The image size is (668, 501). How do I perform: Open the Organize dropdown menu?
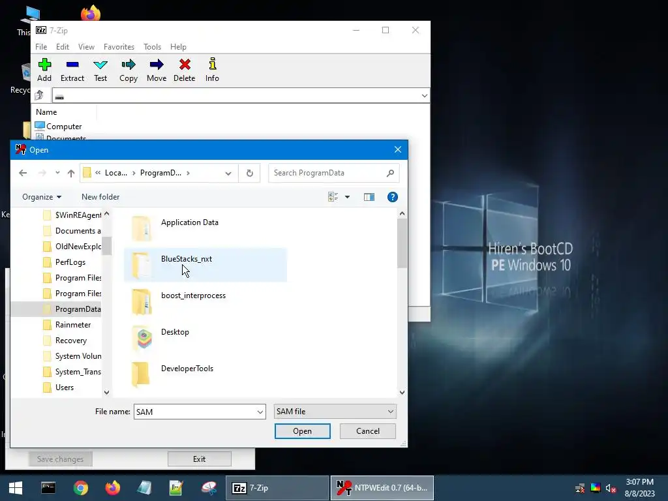pyautogui.click(x=42, y=197)
